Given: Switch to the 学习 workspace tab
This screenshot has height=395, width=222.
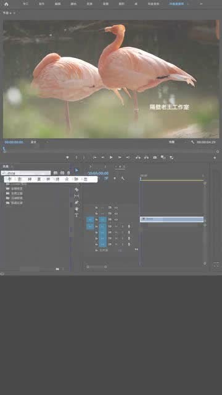Looking at the screenshot, I should point(25,4).
